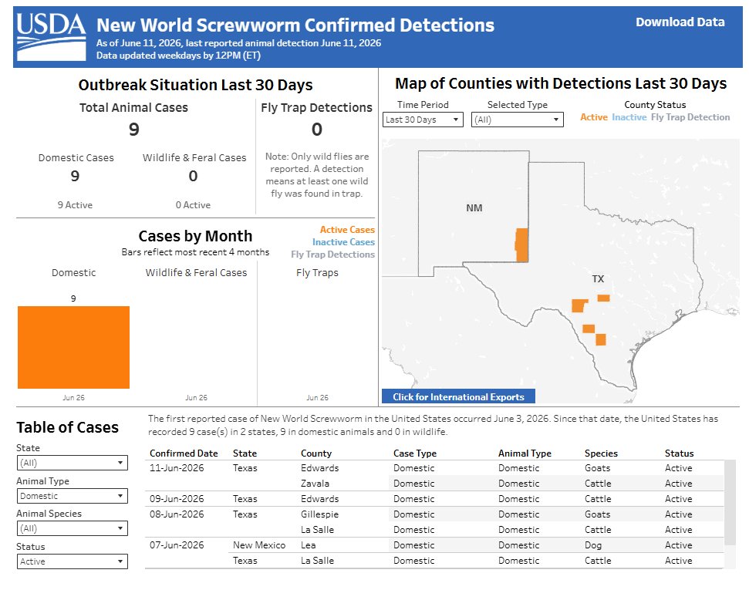Click the Species column header

(x=601, y=453)
